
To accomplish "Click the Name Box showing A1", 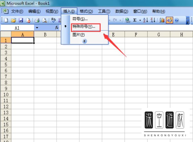I will pos(17,28).
